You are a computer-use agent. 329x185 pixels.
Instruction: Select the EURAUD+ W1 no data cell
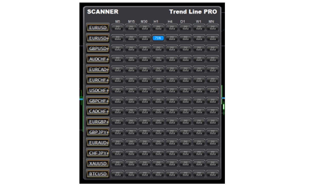199,143
